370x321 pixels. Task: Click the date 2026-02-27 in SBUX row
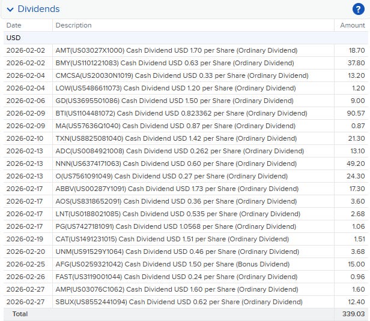pyautogui.click(x=25, y=302)
